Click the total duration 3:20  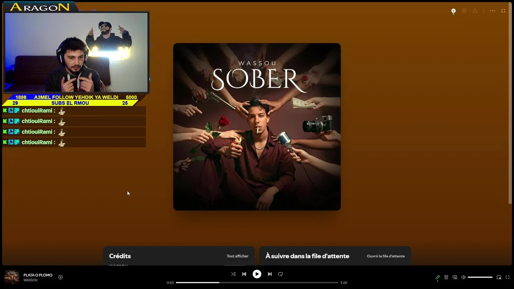coord(344,283)
